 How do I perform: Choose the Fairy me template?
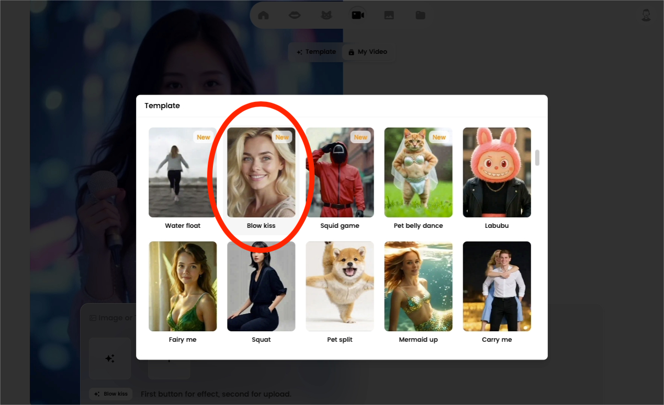[x=183, y=293]
